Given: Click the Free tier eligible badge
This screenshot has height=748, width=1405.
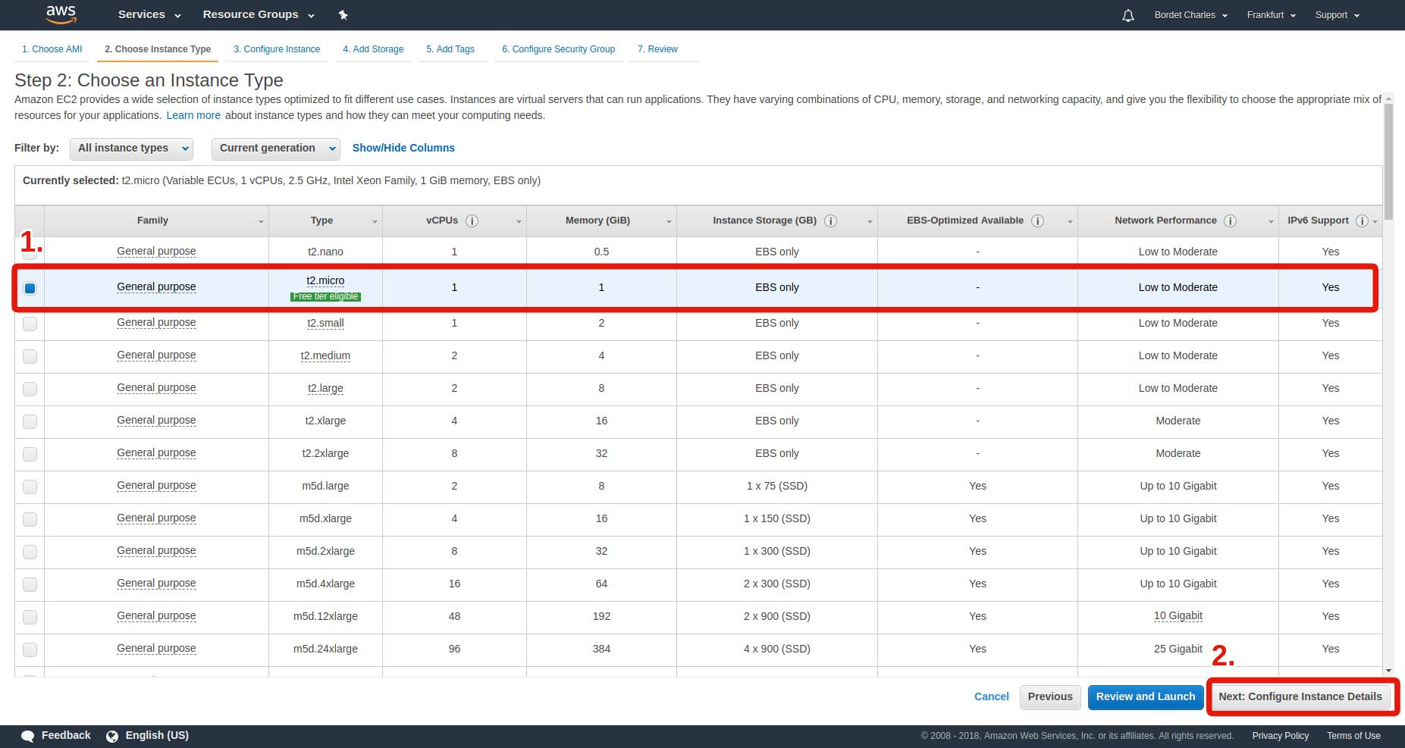Looking at the screenshot, I should pos(325,296).
